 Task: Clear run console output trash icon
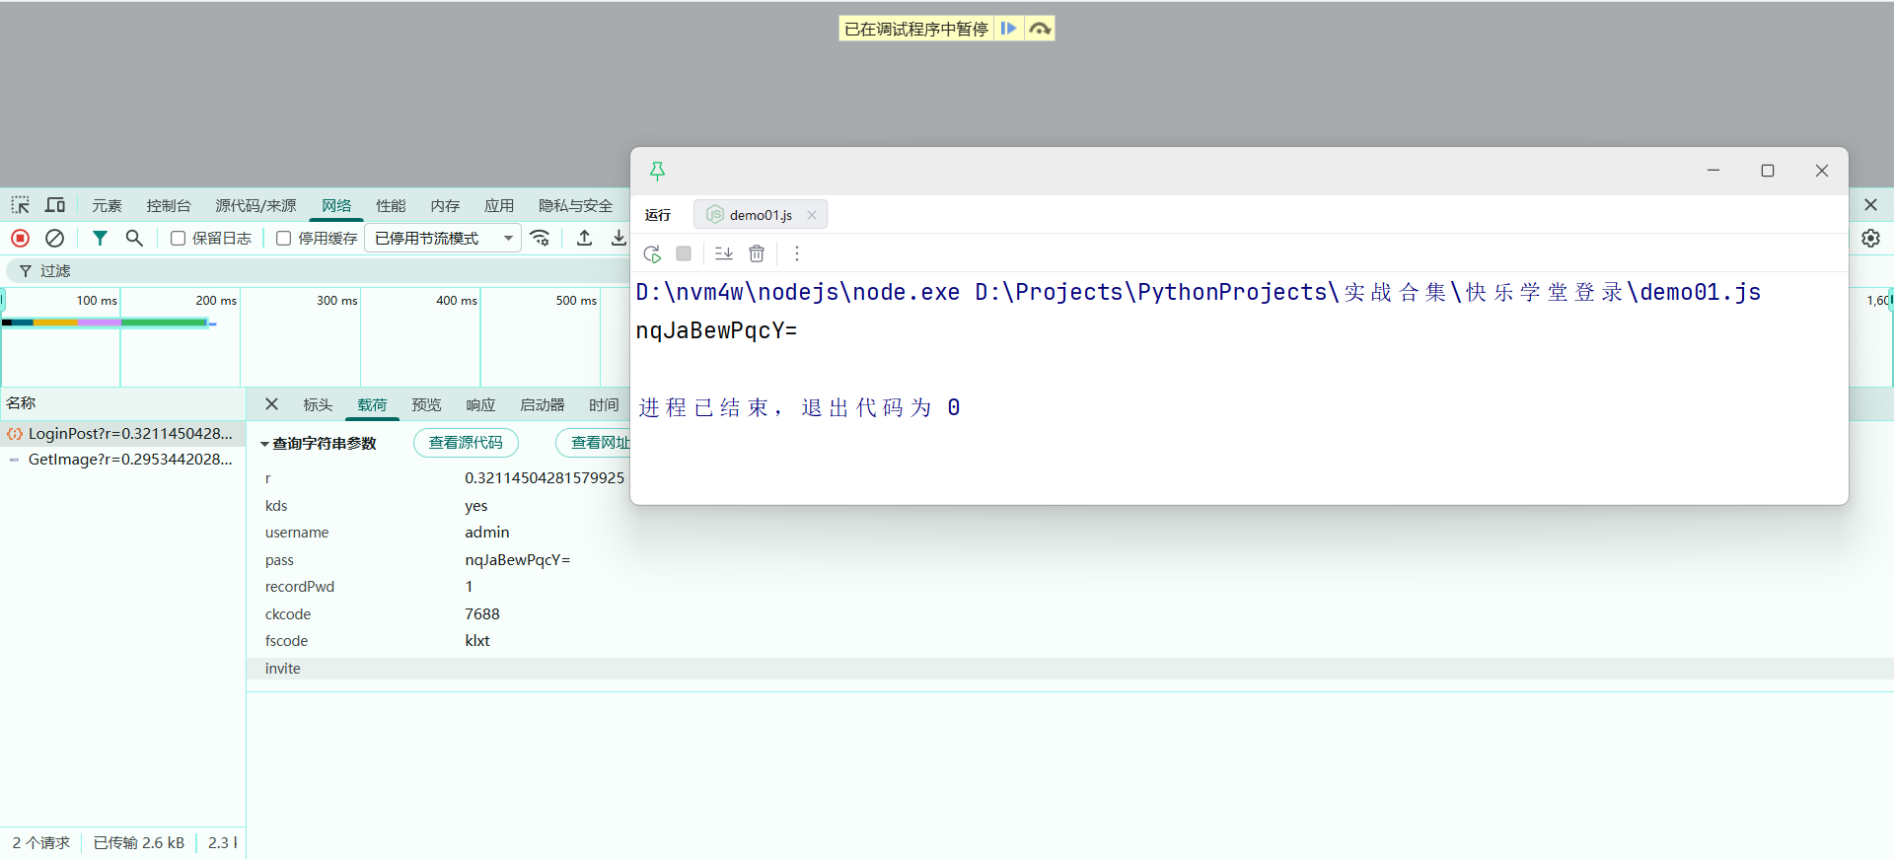757,253
